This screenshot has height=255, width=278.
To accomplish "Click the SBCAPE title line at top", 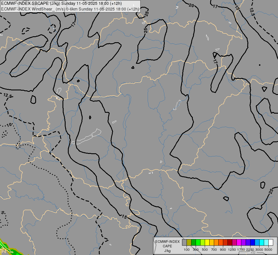I will (x=61, y=3).
